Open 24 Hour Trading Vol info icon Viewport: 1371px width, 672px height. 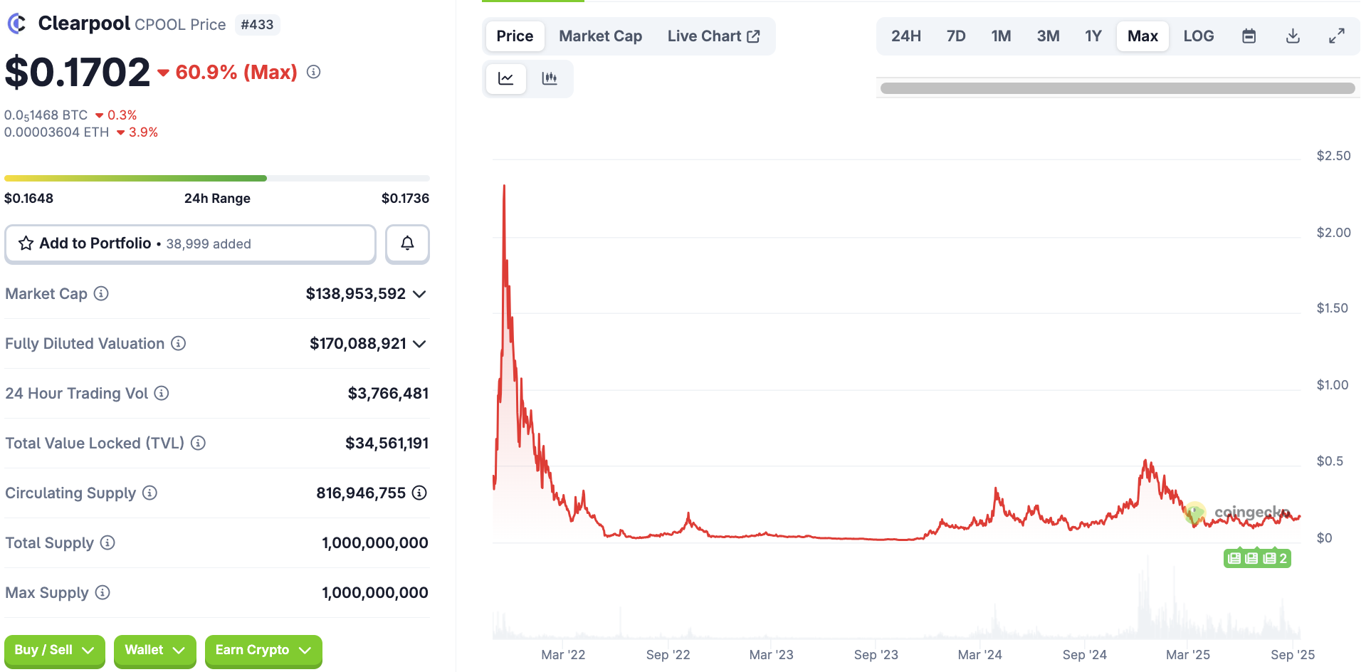pyautogui.click(x=162, y=393)
